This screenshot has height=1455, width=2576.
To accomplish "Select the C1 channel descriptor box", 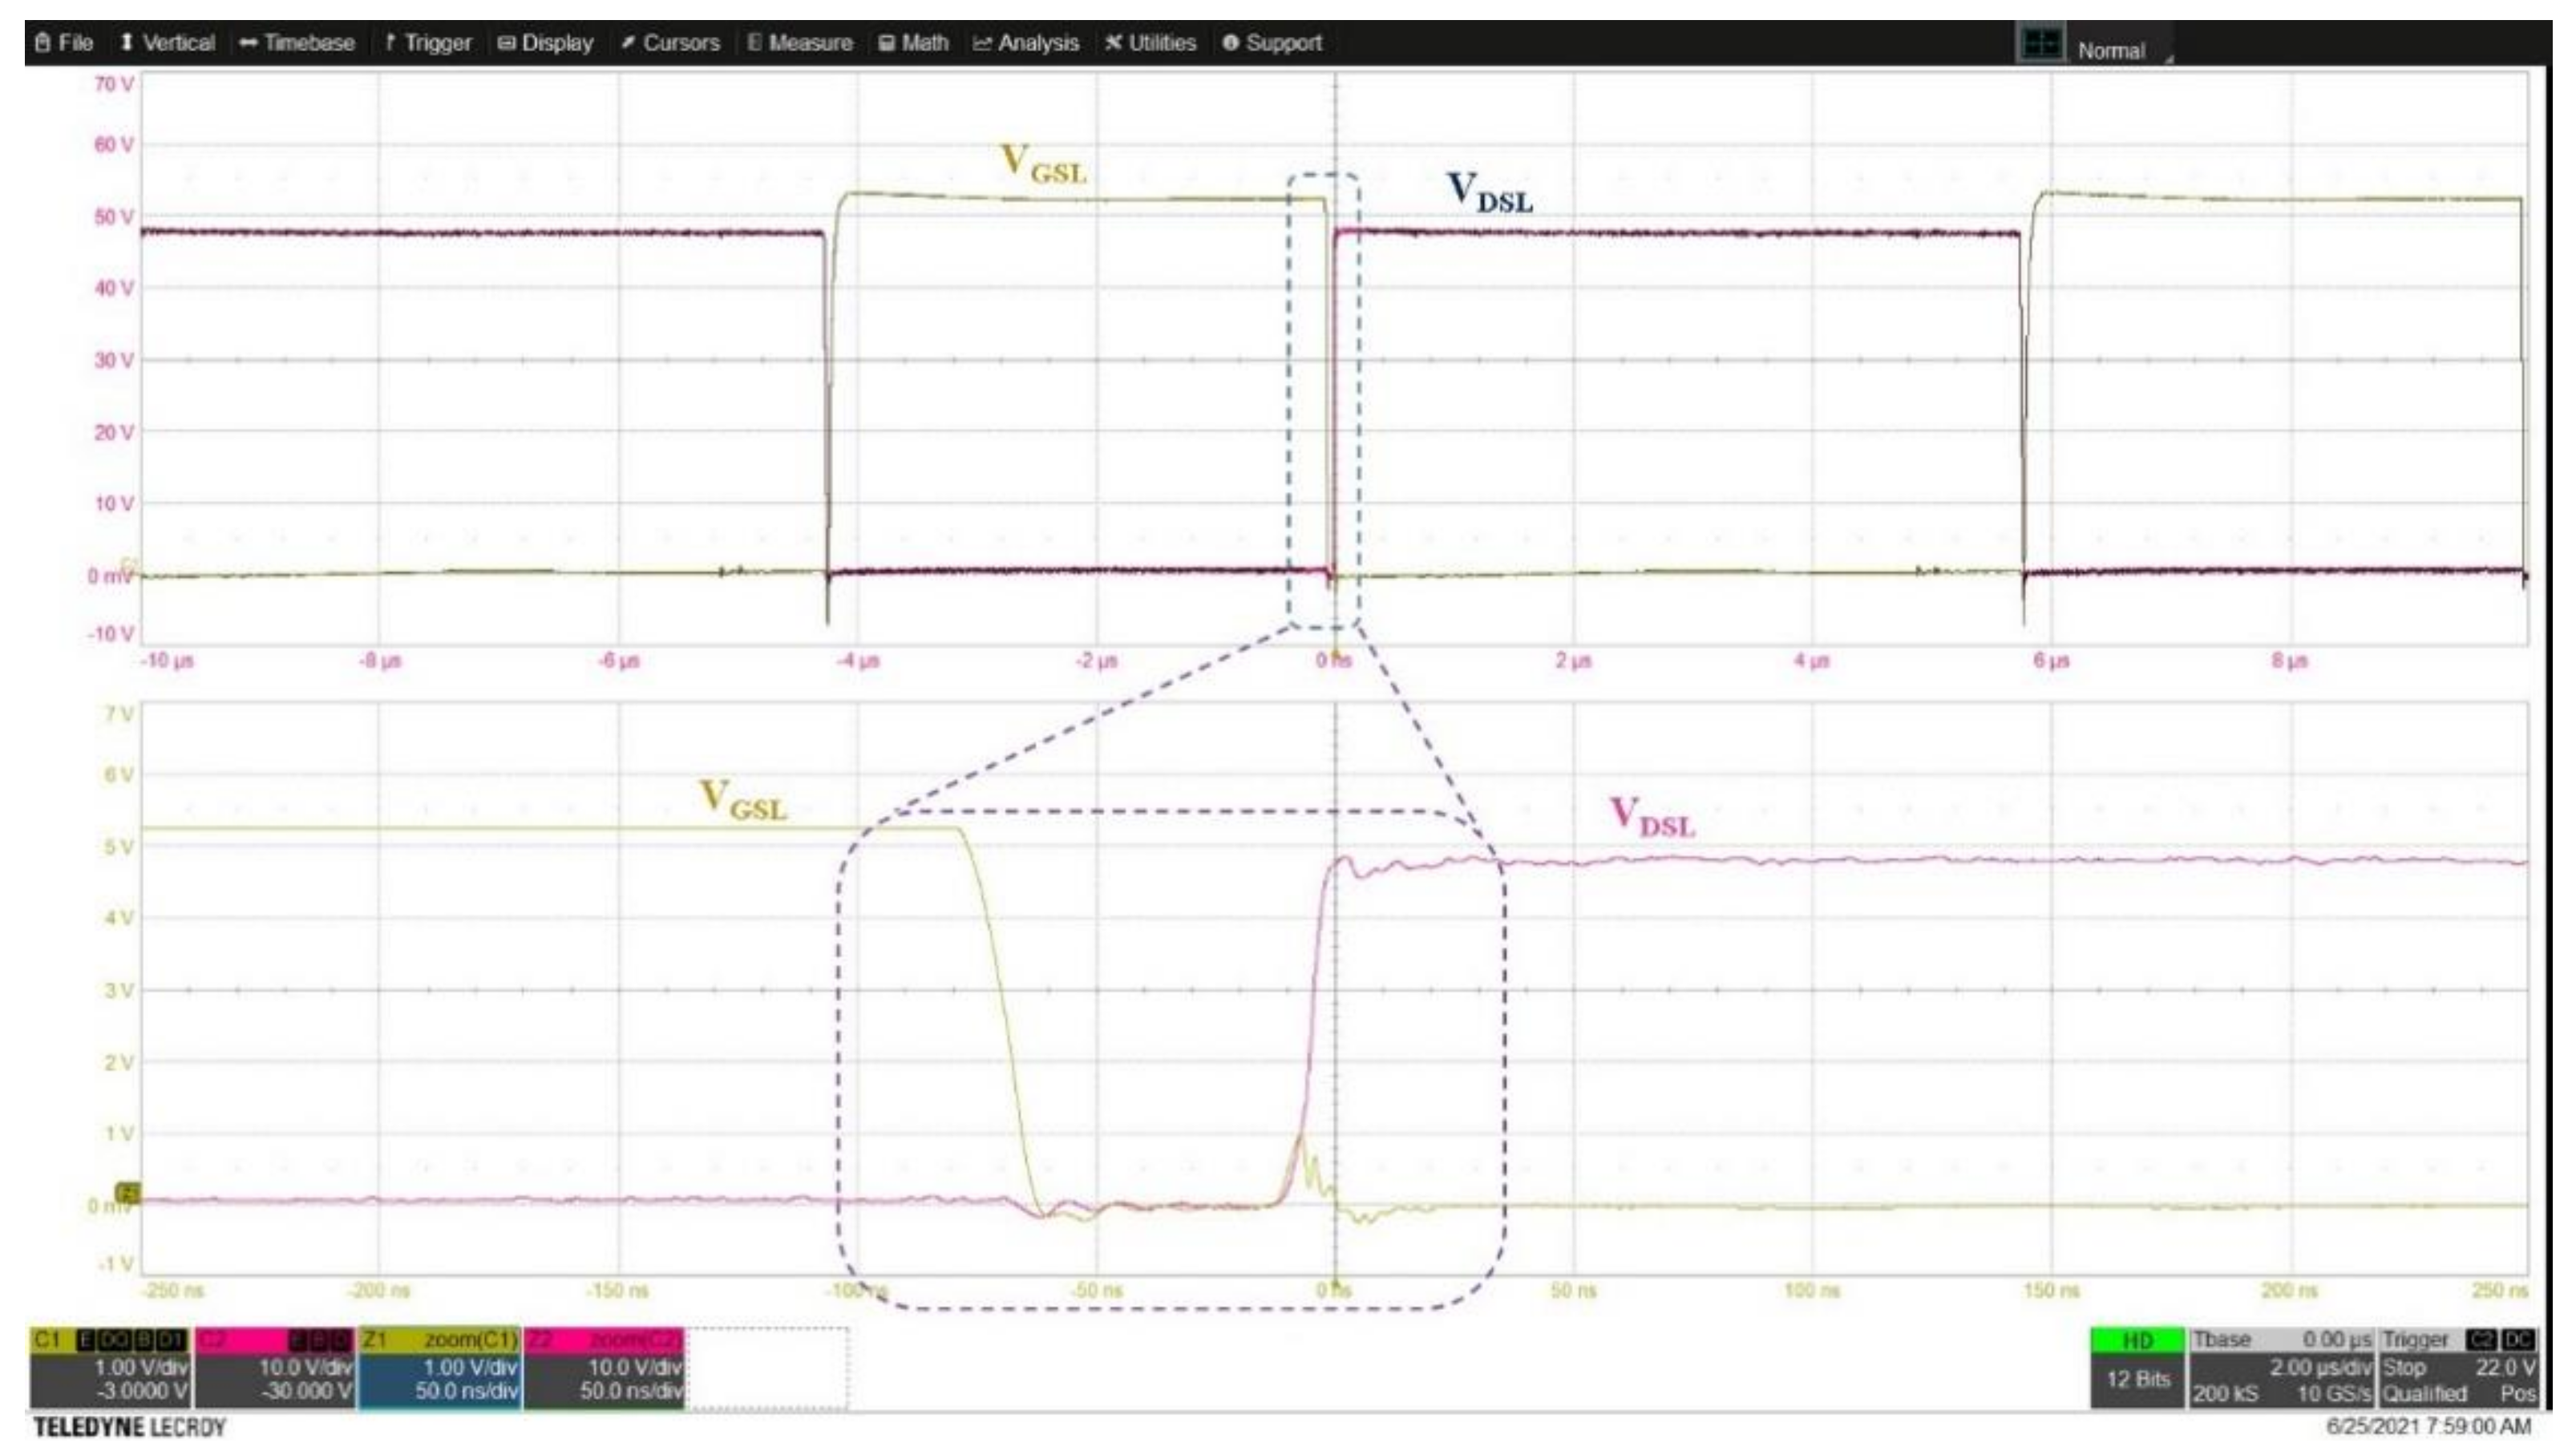I will (x=110, y=1368).
